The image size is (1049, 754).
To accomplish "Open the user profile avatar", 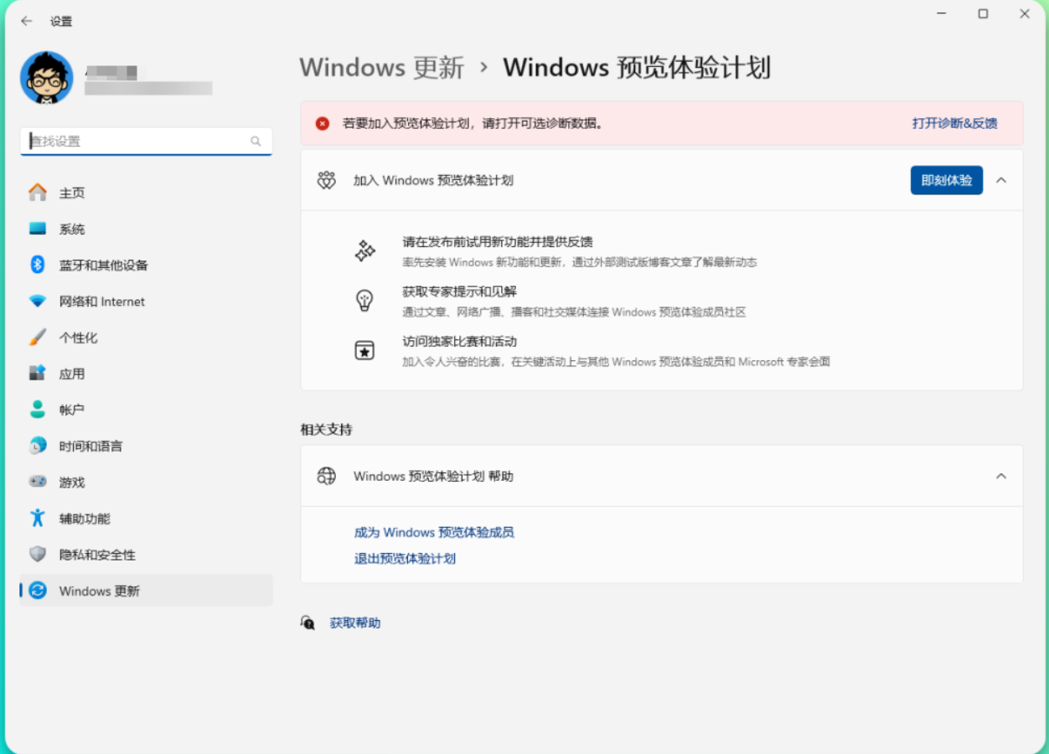I will coord(47,77).
